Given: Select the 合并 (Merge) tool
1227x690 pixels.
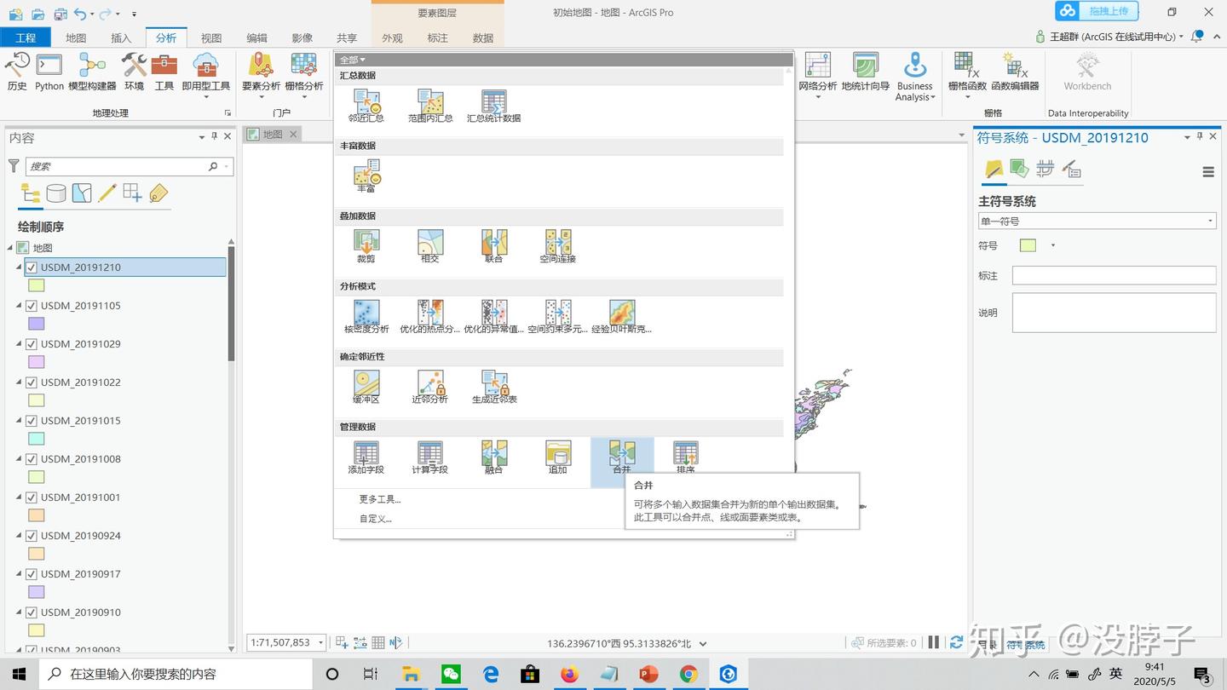Looking at the screenshot, I should [621, 456].
